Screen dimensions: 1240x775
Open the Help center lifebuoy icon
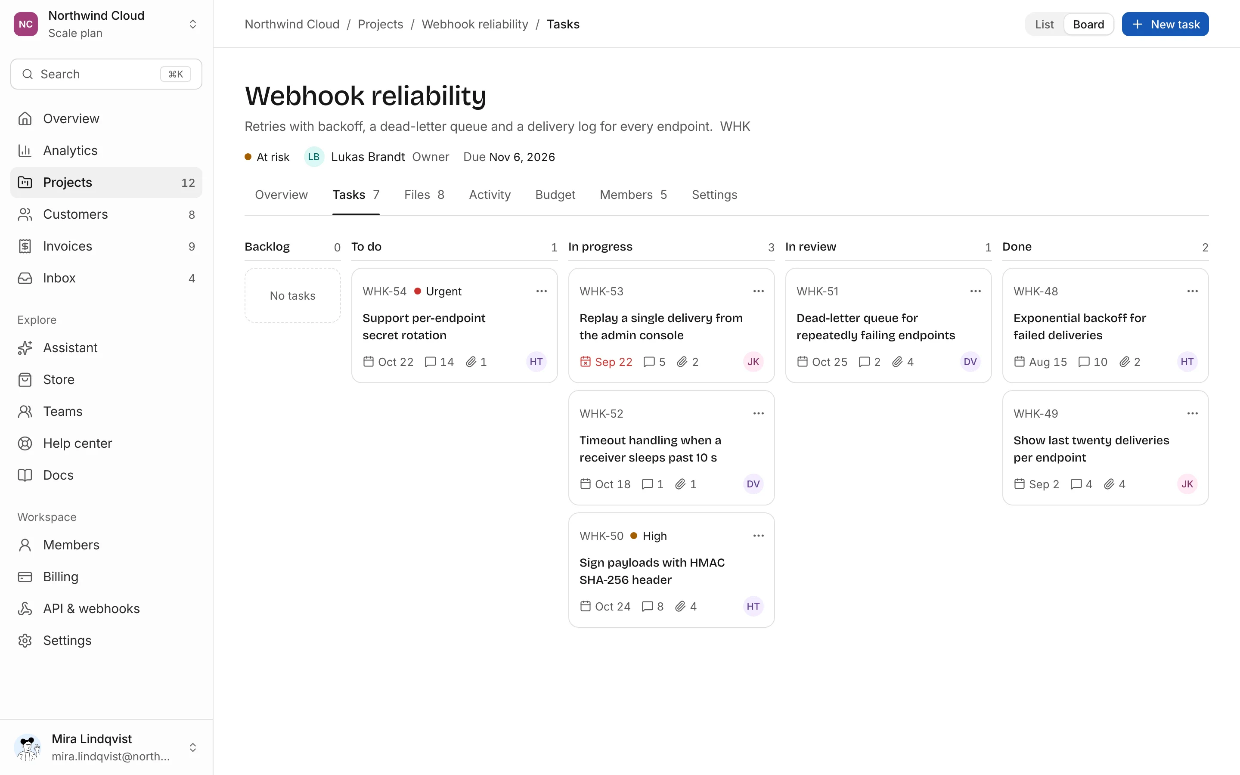coord(25,443)
